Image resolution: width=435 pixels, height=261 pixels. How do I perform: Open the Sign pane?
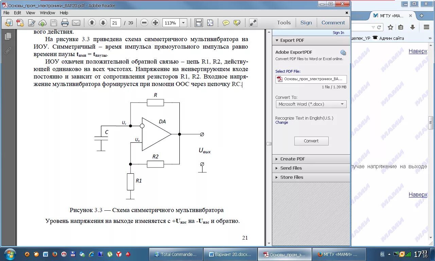(x=306, y=23)
